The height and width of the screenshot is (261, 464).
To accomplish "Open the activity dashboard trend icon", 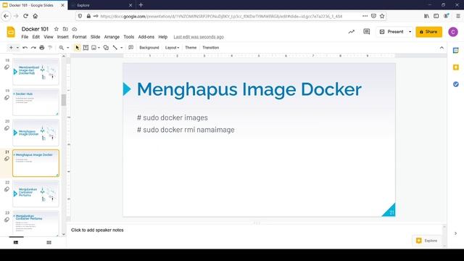I will [x=351, y=32].
